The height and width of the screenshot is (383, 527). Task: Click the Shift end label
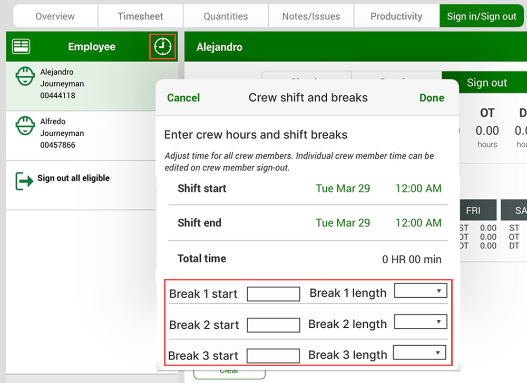pos(199,223)
